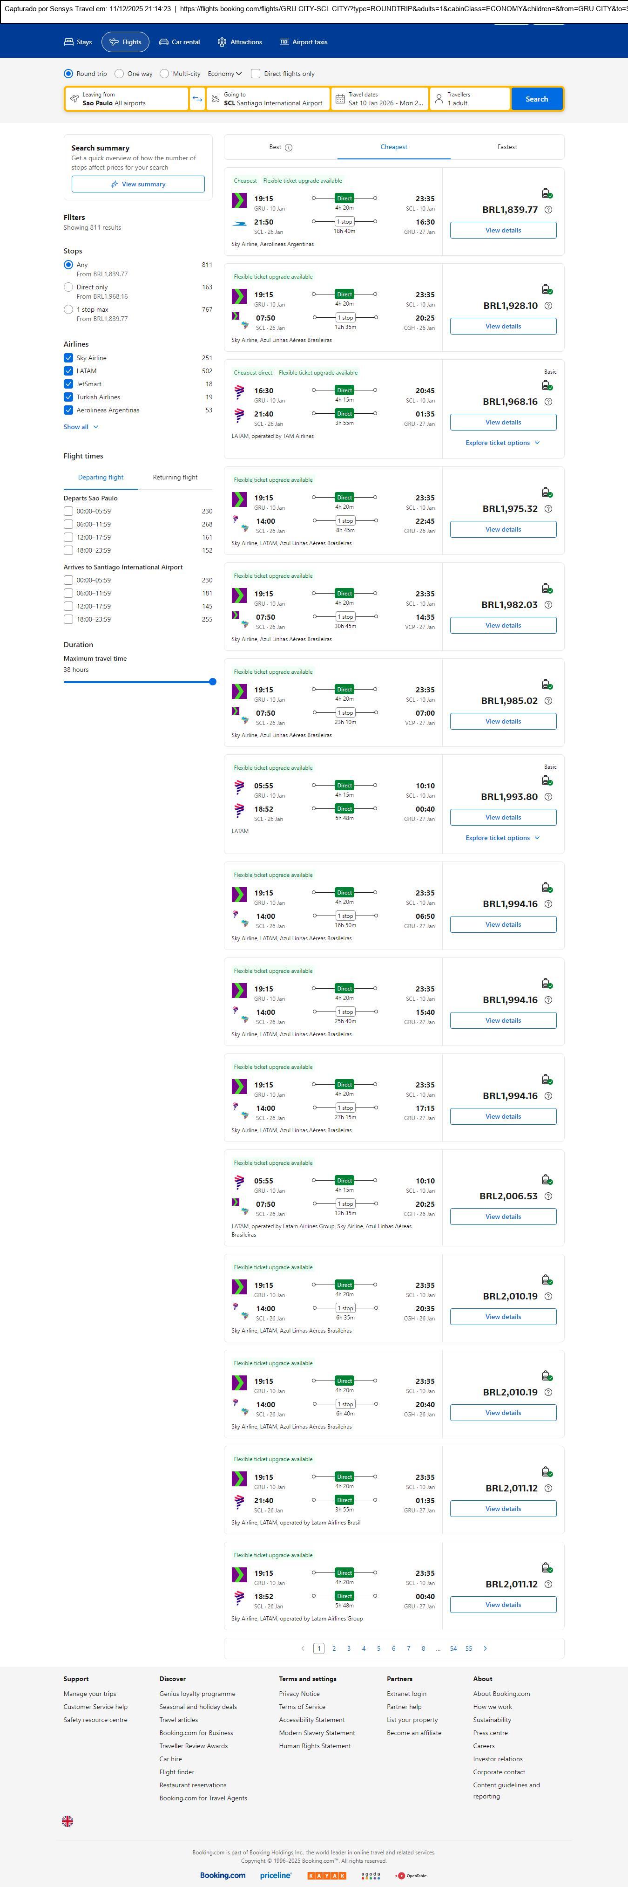Click the UK flag language icon in footer

pos(68,1820)
